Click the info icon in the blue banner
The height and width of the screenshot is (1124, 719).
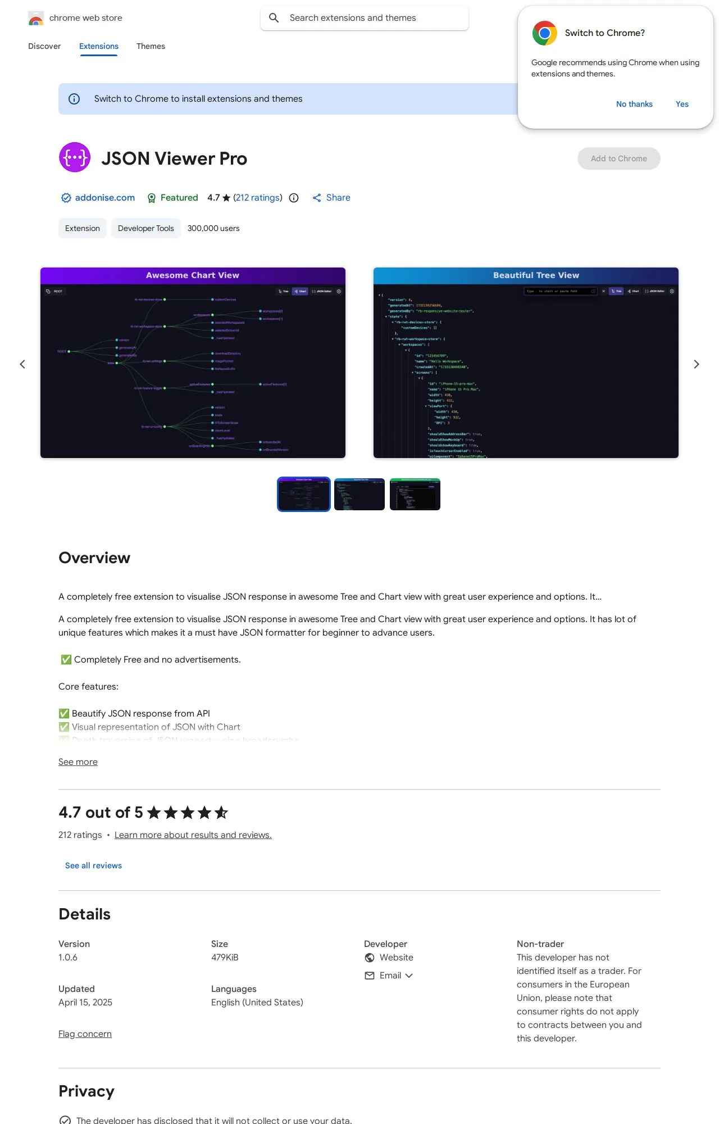pos(74,99)
